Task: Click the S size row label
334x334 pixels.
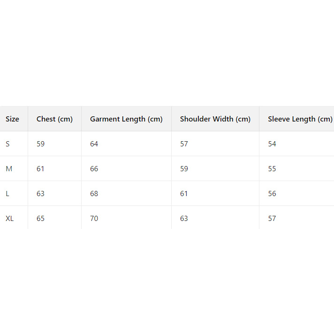Action: [8, 144]
